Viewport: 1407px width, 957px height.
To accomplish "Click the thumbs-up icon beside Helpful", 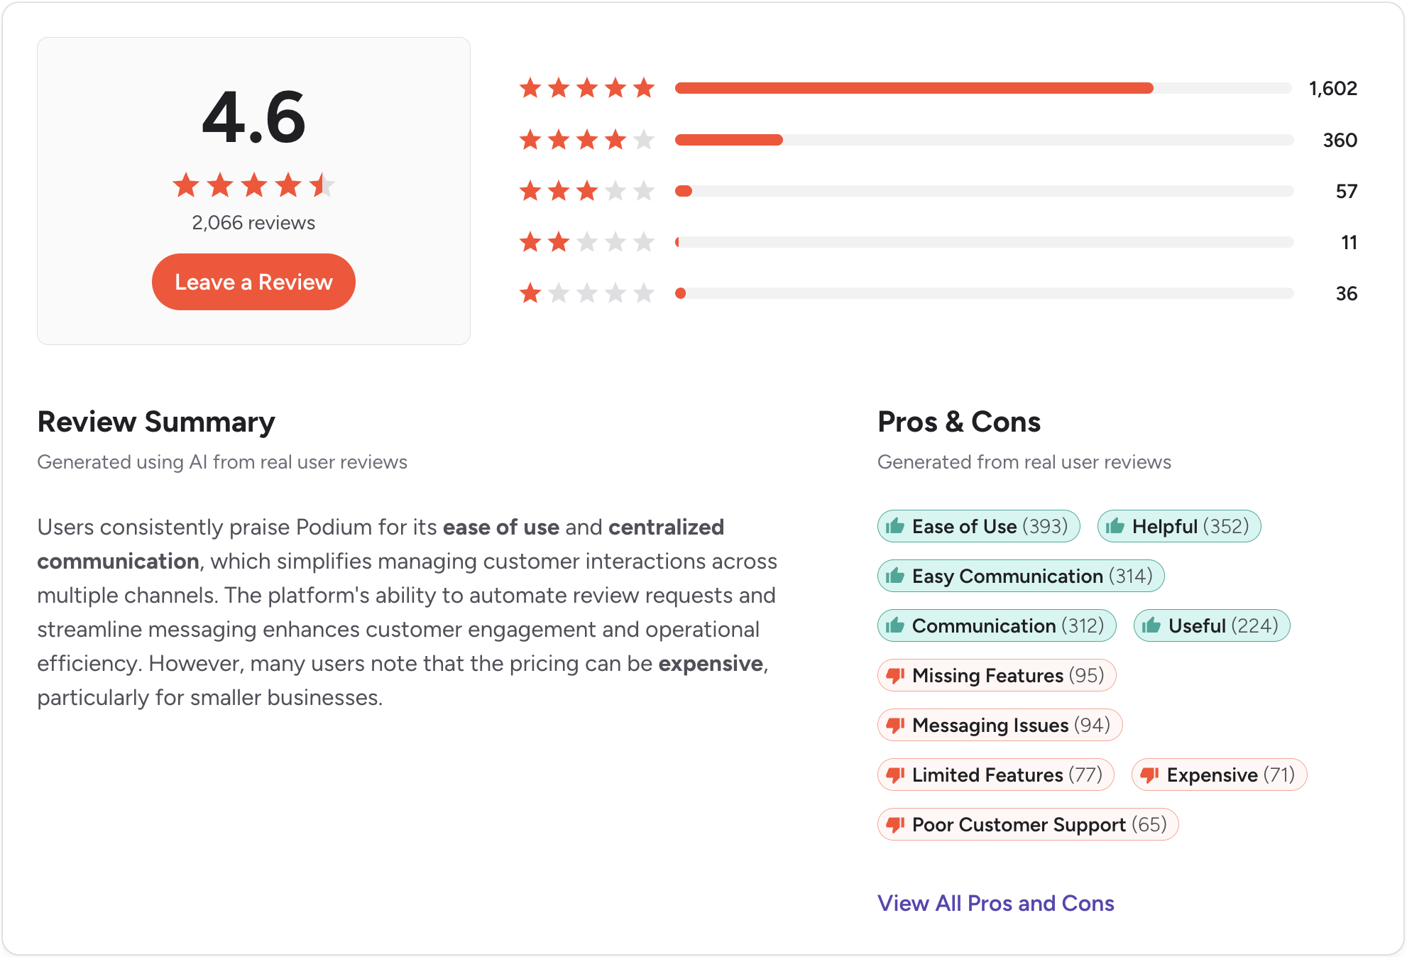I will pos(1117,526).
